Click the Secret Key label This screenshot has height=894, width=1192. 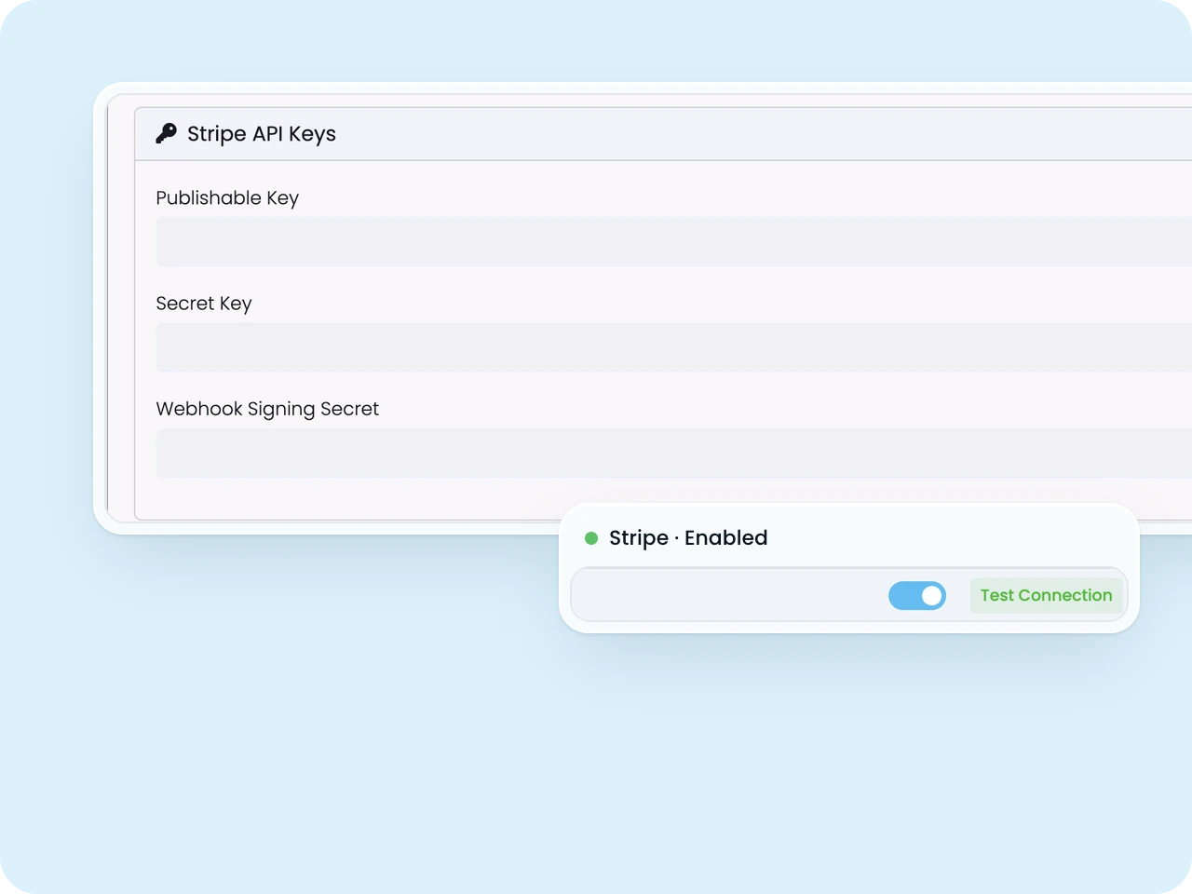click(x=204, y=304)
